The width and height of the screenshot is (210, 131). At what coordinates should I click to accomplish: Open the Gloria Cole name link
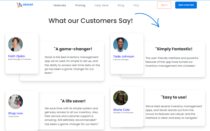coord(121,110)
